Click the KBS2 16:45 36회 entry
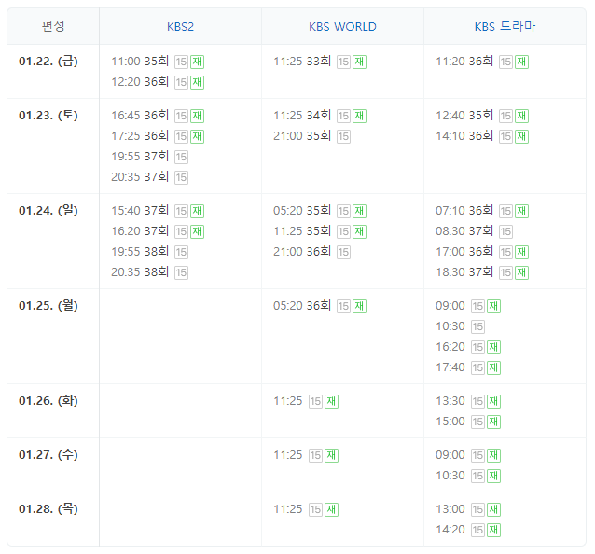 [140, 116]
